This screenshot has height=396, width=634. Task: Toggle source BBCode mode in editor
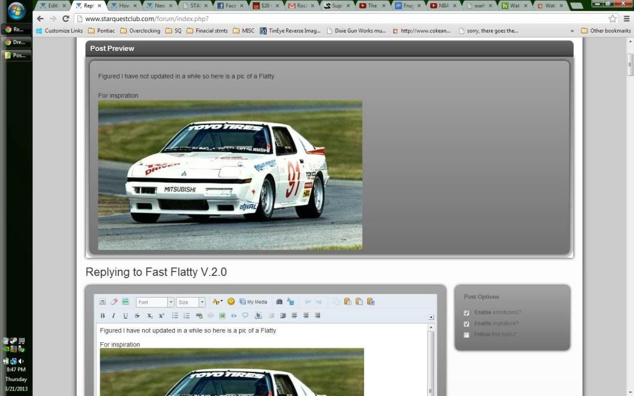pyautogui.click(x=102, y=302)
